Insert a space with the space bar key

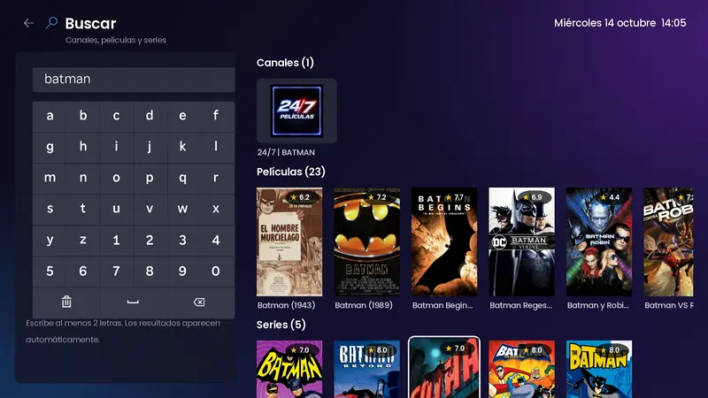coord(133,302)
